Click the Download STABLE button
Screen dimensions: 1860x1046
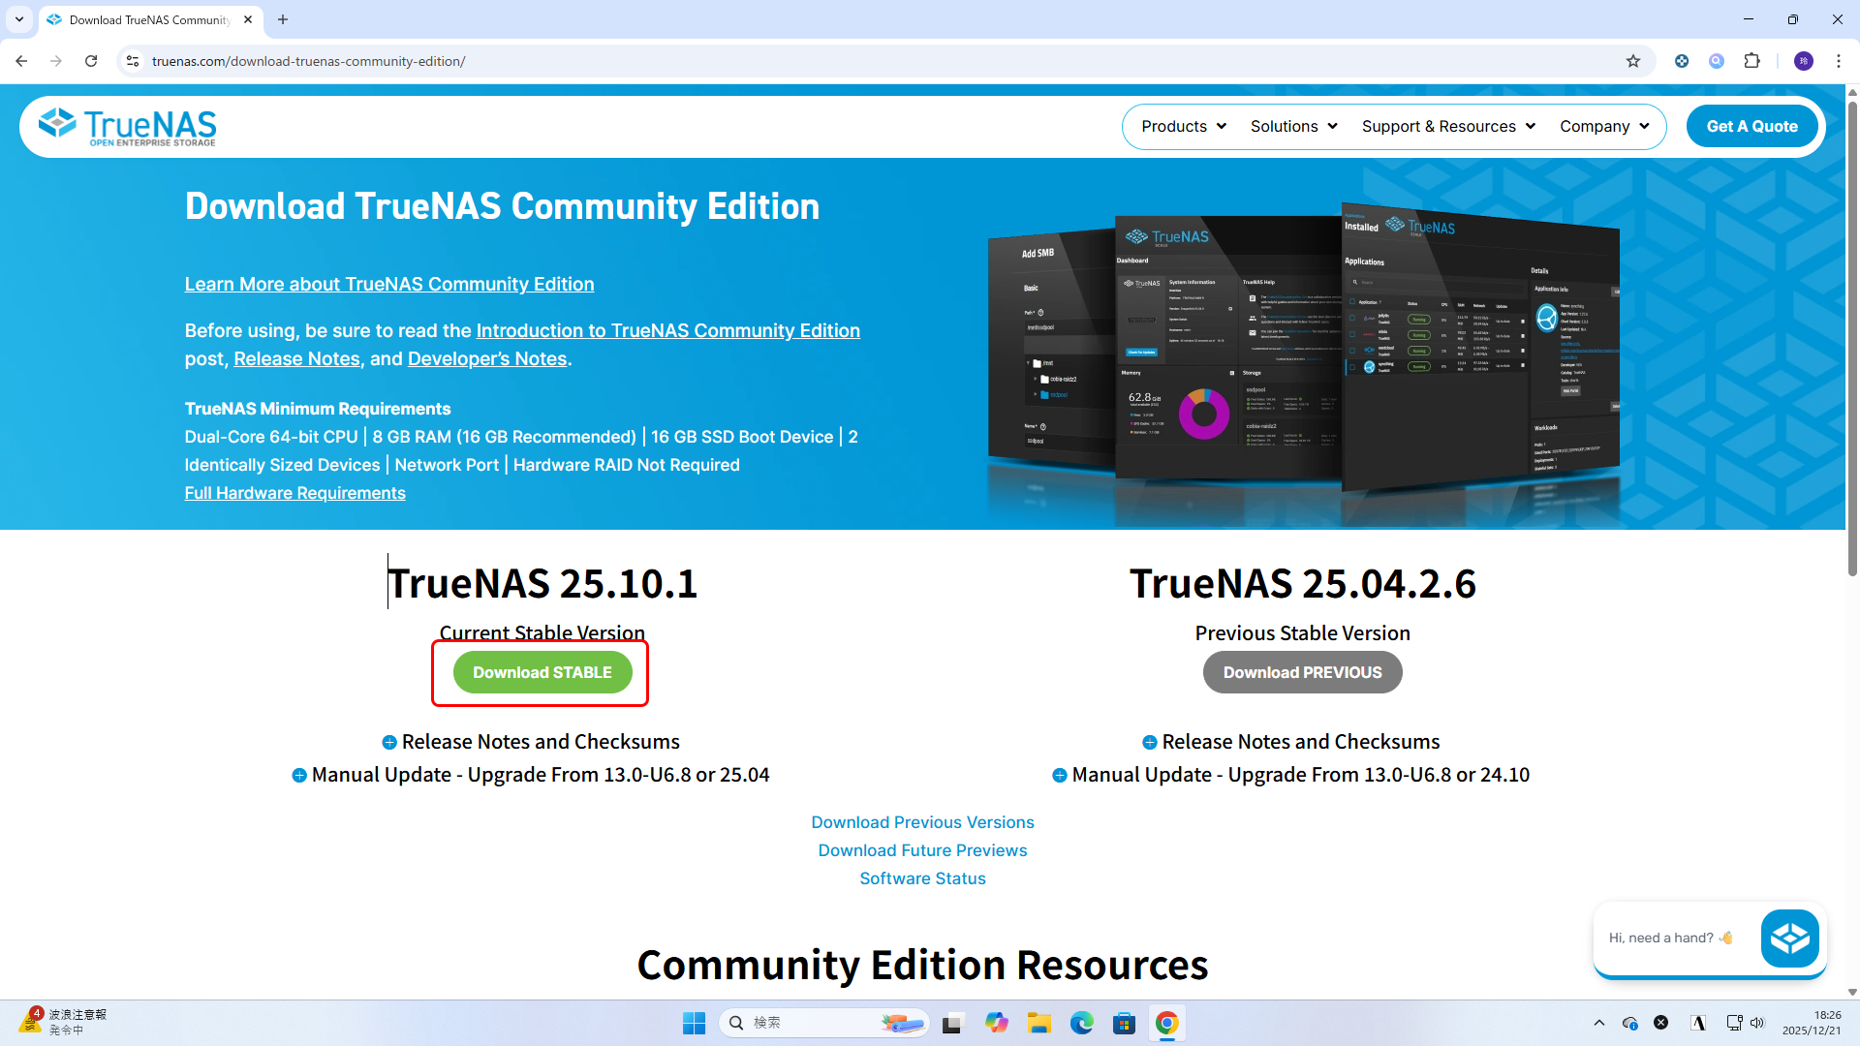click(542, 672)
